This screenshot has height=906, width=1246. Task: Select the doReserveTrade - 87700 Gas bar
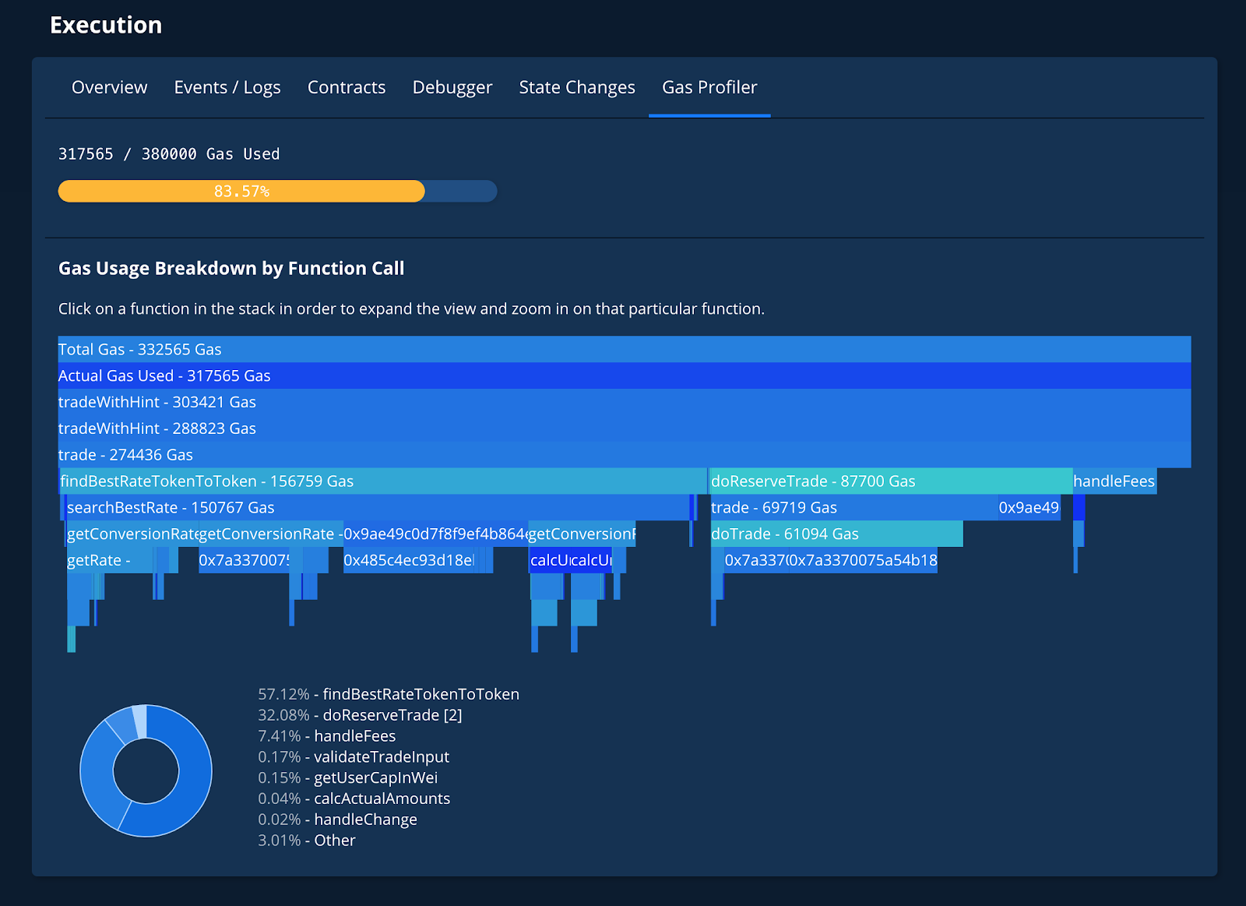coord(891,481)
